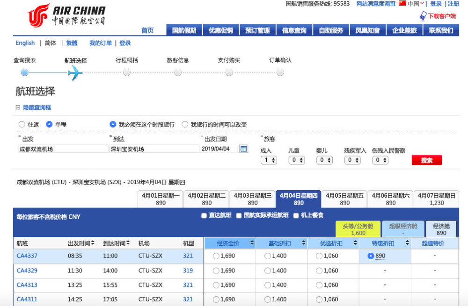Click the airplane icon on the progress bar

[x=75, y=72]
